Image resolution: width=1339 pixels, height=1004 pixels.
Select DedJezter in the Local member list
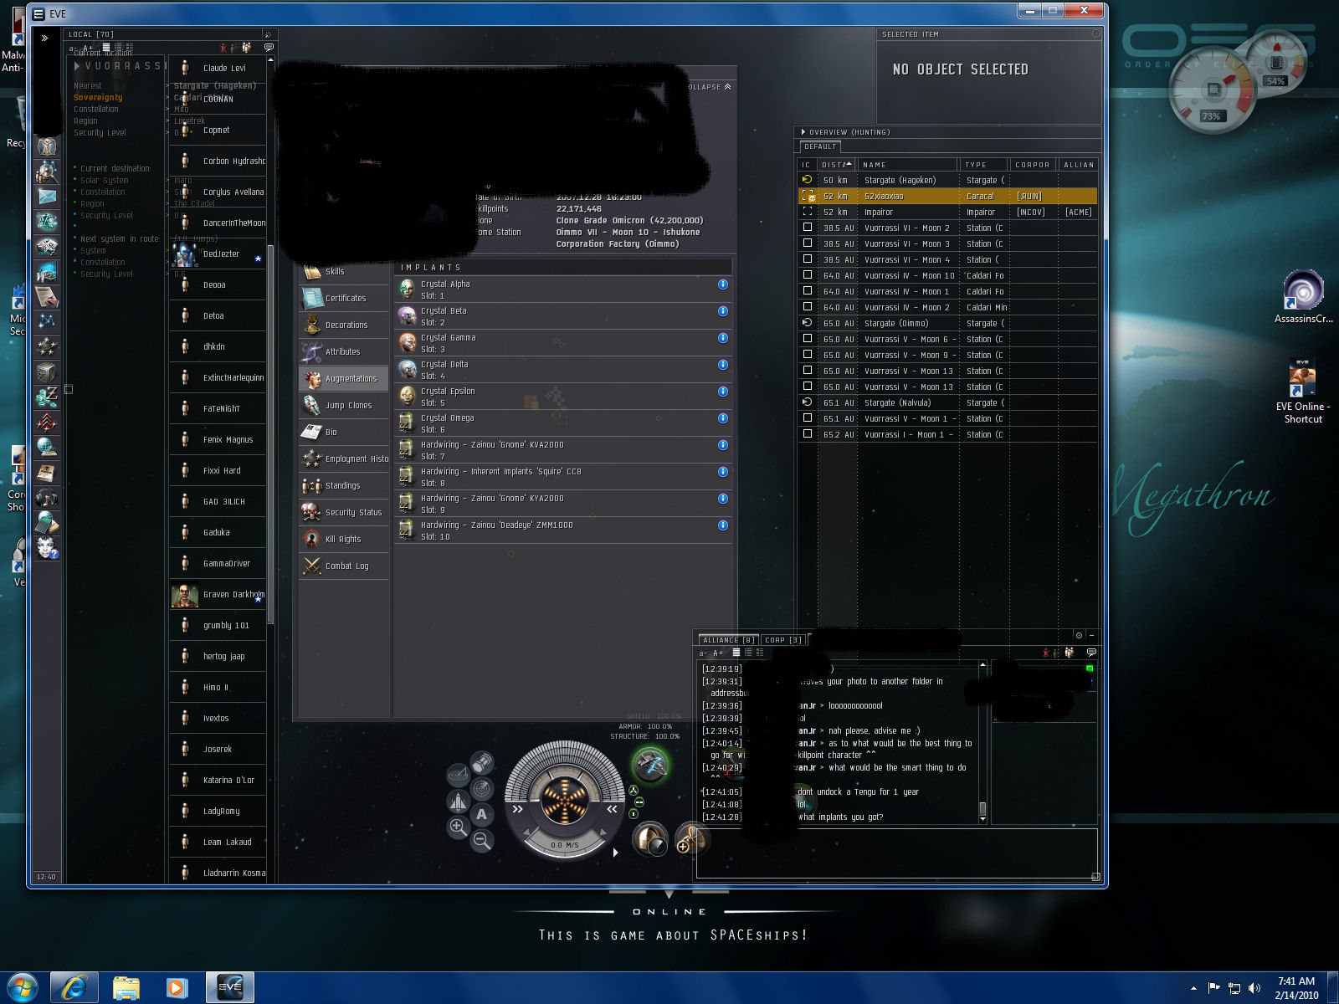(218, 254)
